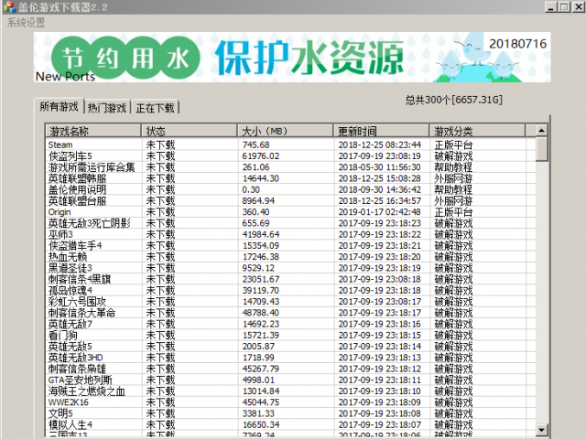This screenshot has height=439, width=586.
Task: Select the 英雄无敌5 row
Action: 289,347
